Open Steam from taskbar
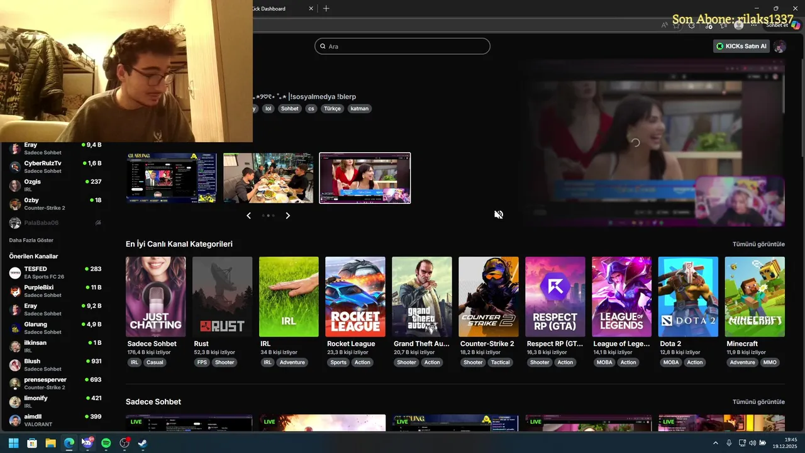Image resolution: width=805 pixels, height=453 pixels. pos(143,443)
